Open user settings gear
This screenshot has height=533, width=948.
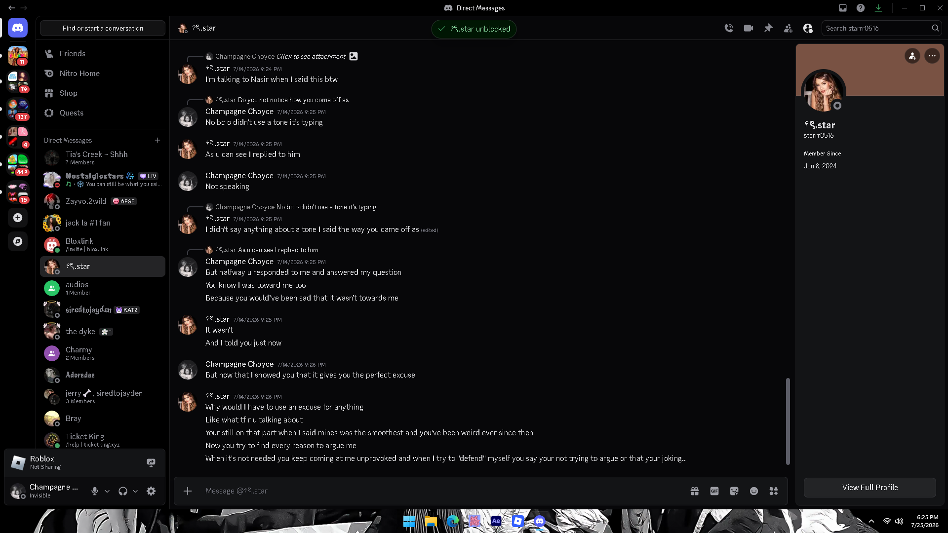point(151,491)
